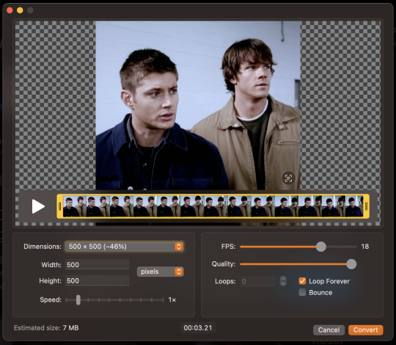This screenshot has width=396, height=345.
Task: Open the Dimensions dropdown showing 500 × 500
Action: pos(124,247)
